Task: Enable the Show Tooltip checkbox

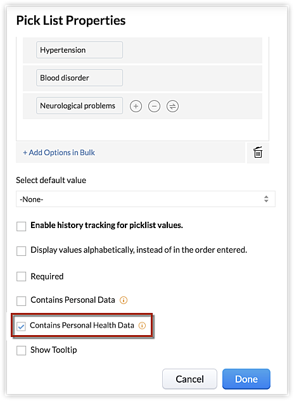Action: point(22,350)
